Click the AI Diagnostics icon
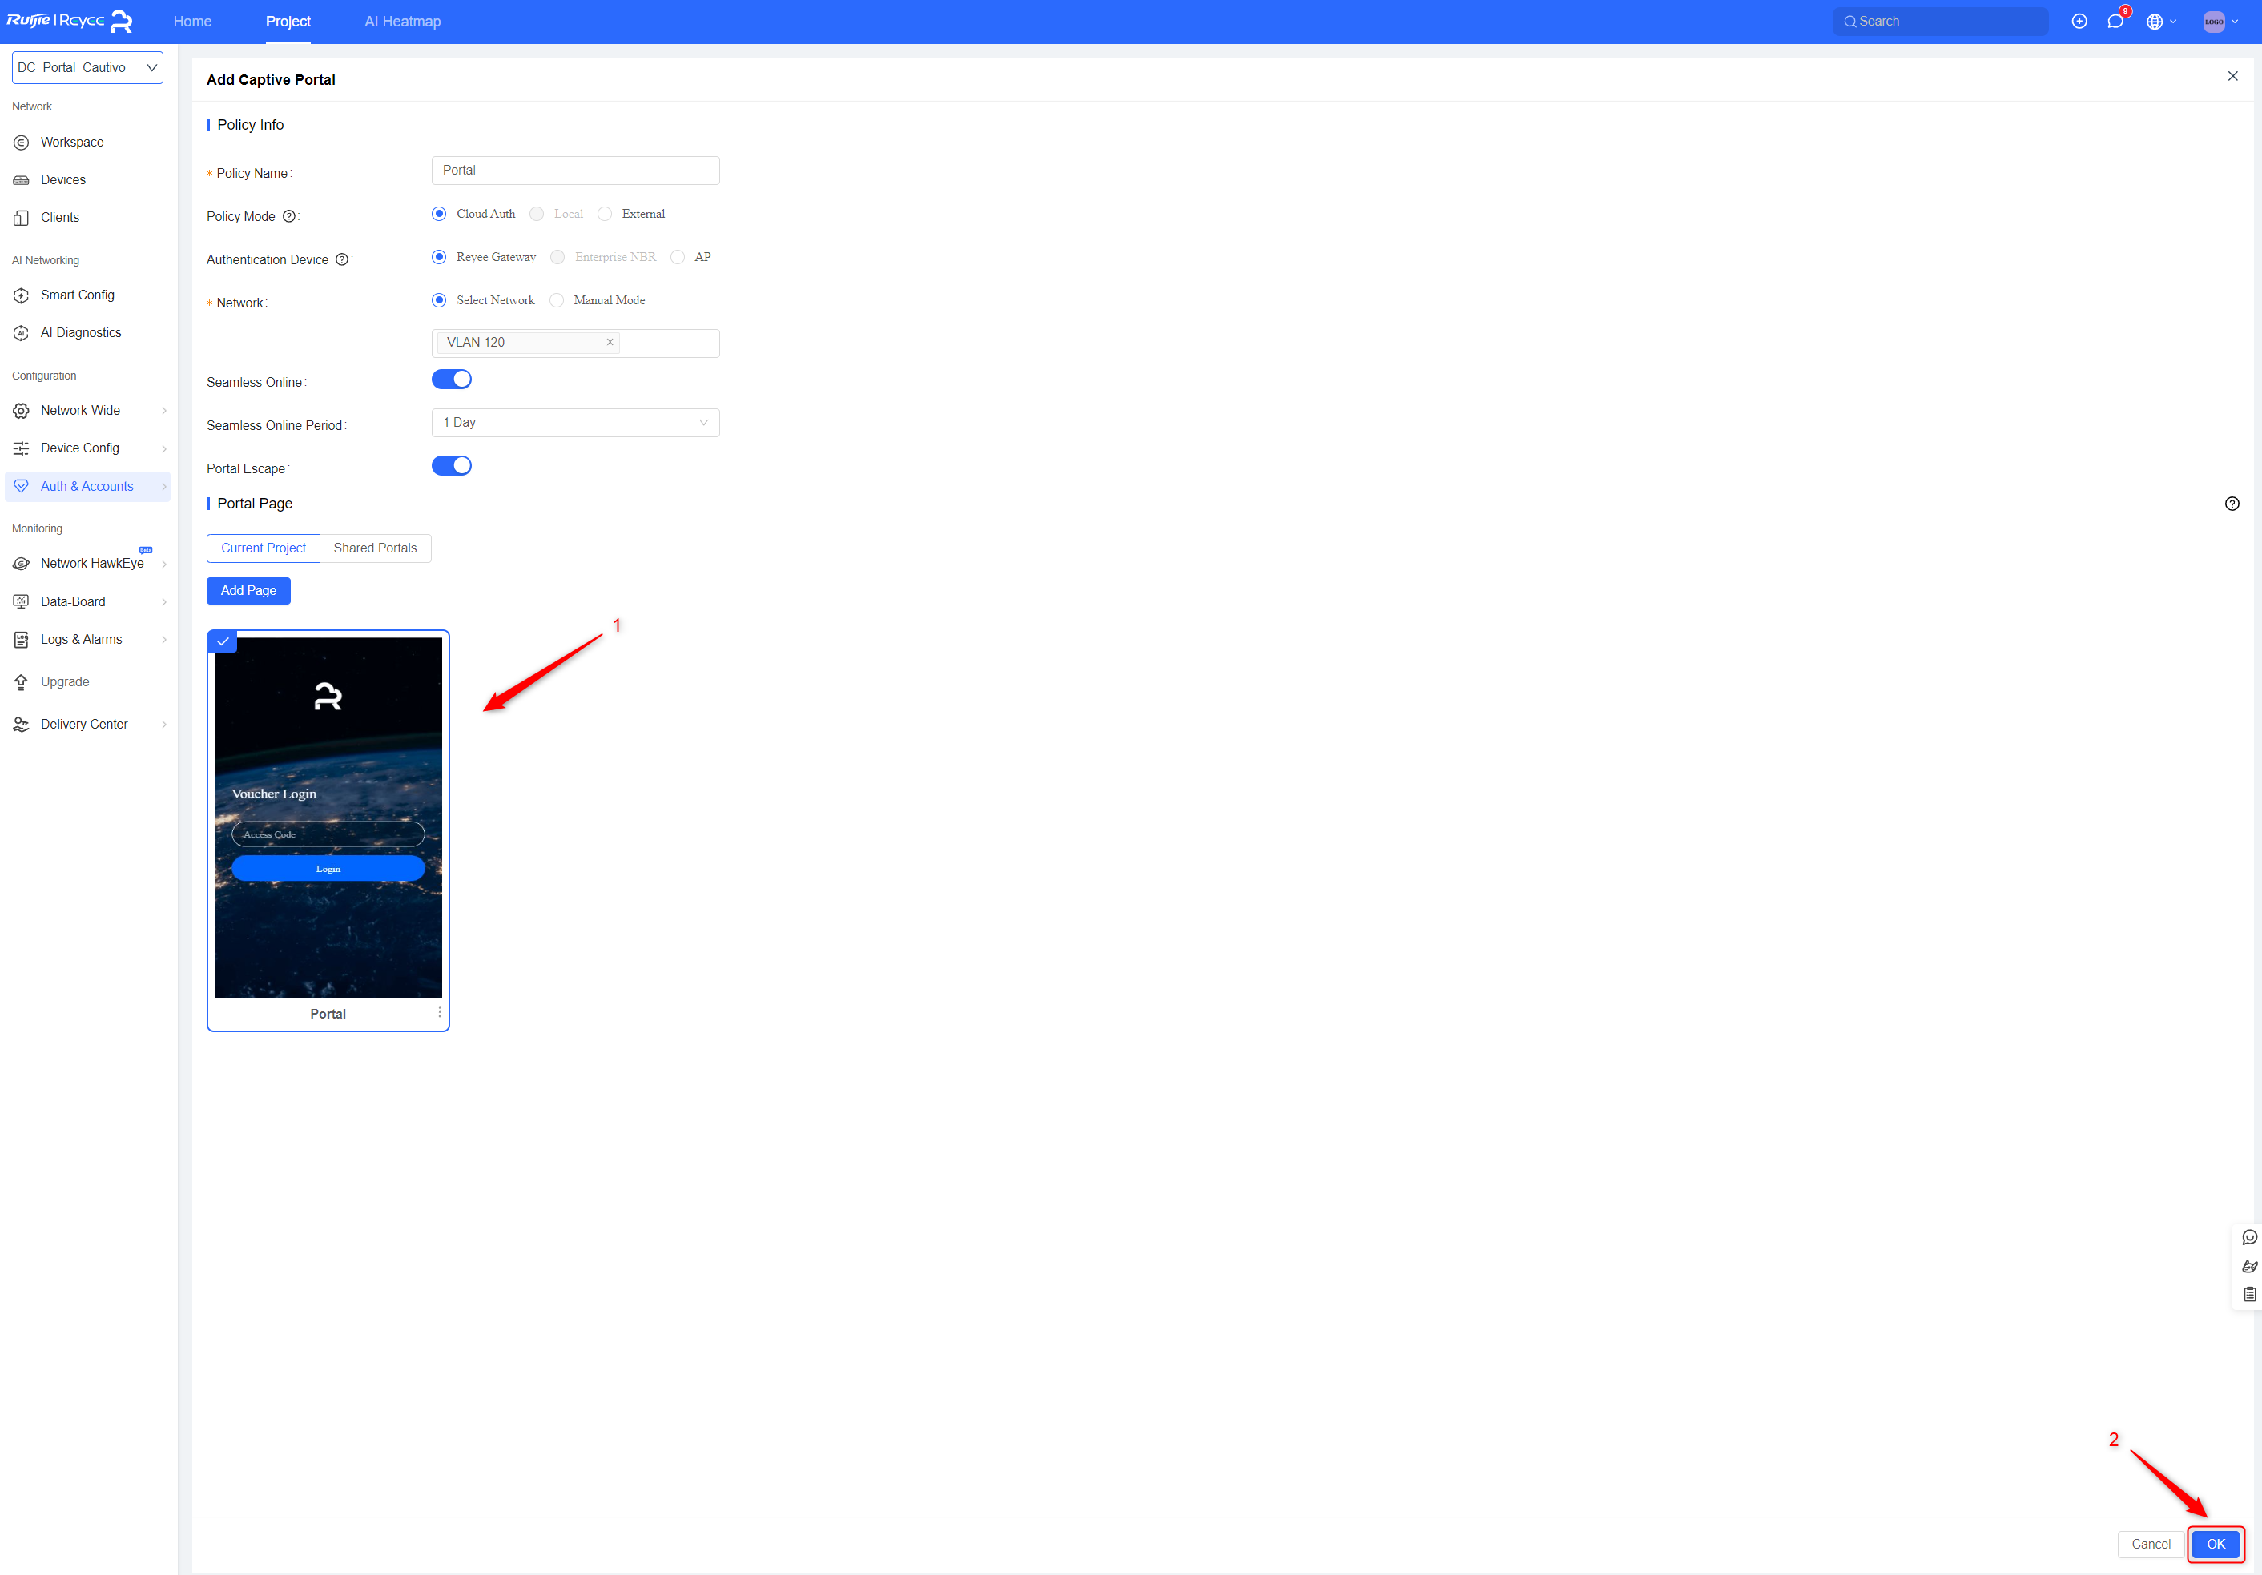The width and height of the screenshot is (2262, 1575). pyautogui.click(x=21, y=333)
